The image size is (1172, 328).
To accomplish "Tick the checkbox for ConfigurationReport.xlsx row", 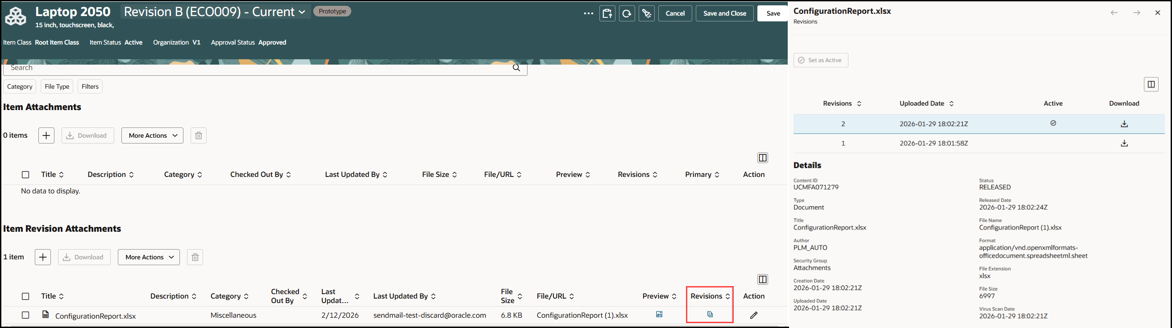I will (25, 315).
